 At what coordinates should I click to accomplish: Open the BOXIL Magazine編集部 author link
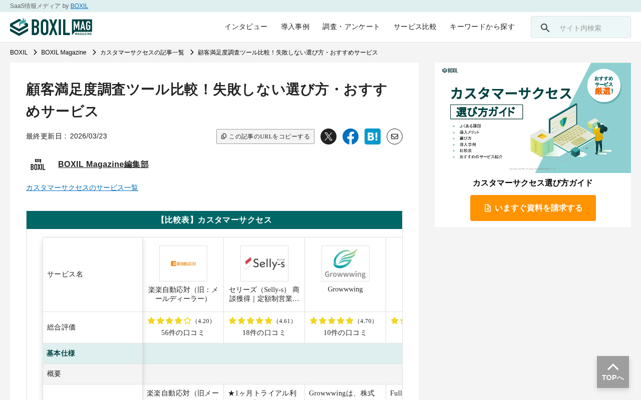point(103,164)
